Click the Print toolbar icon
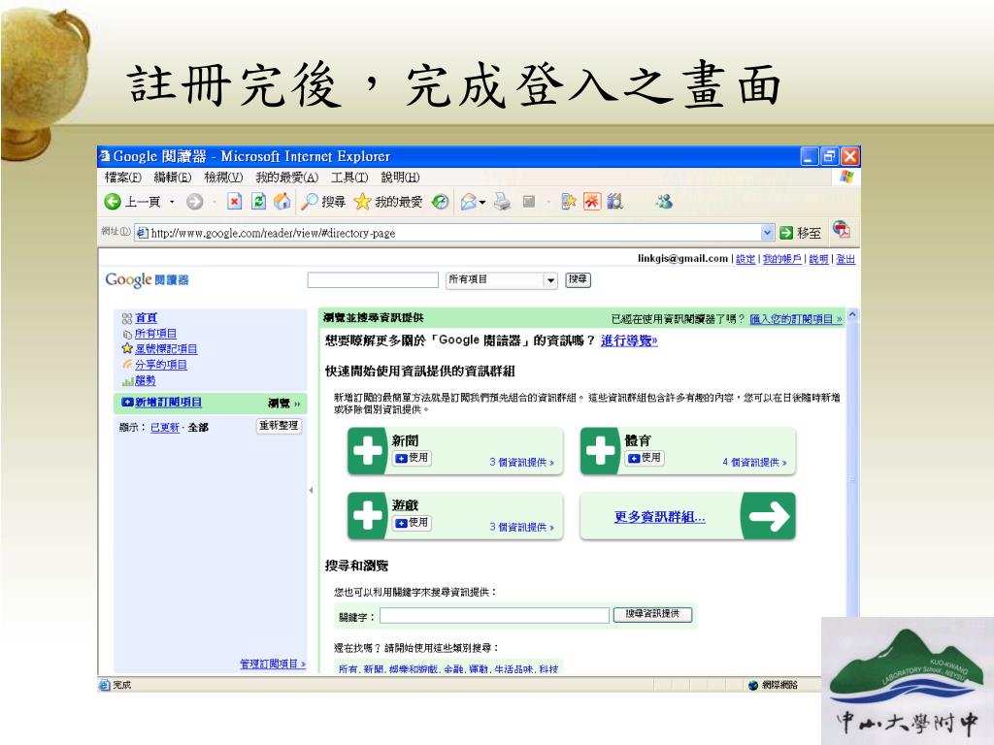Screen dimensions: 994x745 click(x=503, y=202)
